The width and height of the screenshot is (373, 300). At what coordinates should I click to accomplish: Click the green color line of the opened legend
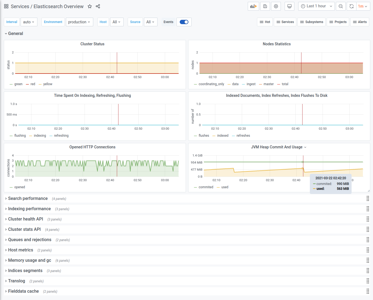click(x=11, y=187)
